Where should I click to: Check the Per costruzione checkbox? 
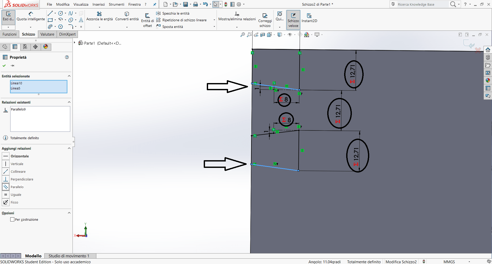coord(12,219)
